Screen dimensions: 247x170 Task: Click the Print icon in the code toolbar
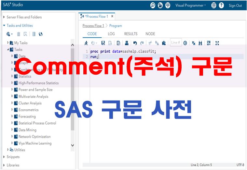(127, 43)
